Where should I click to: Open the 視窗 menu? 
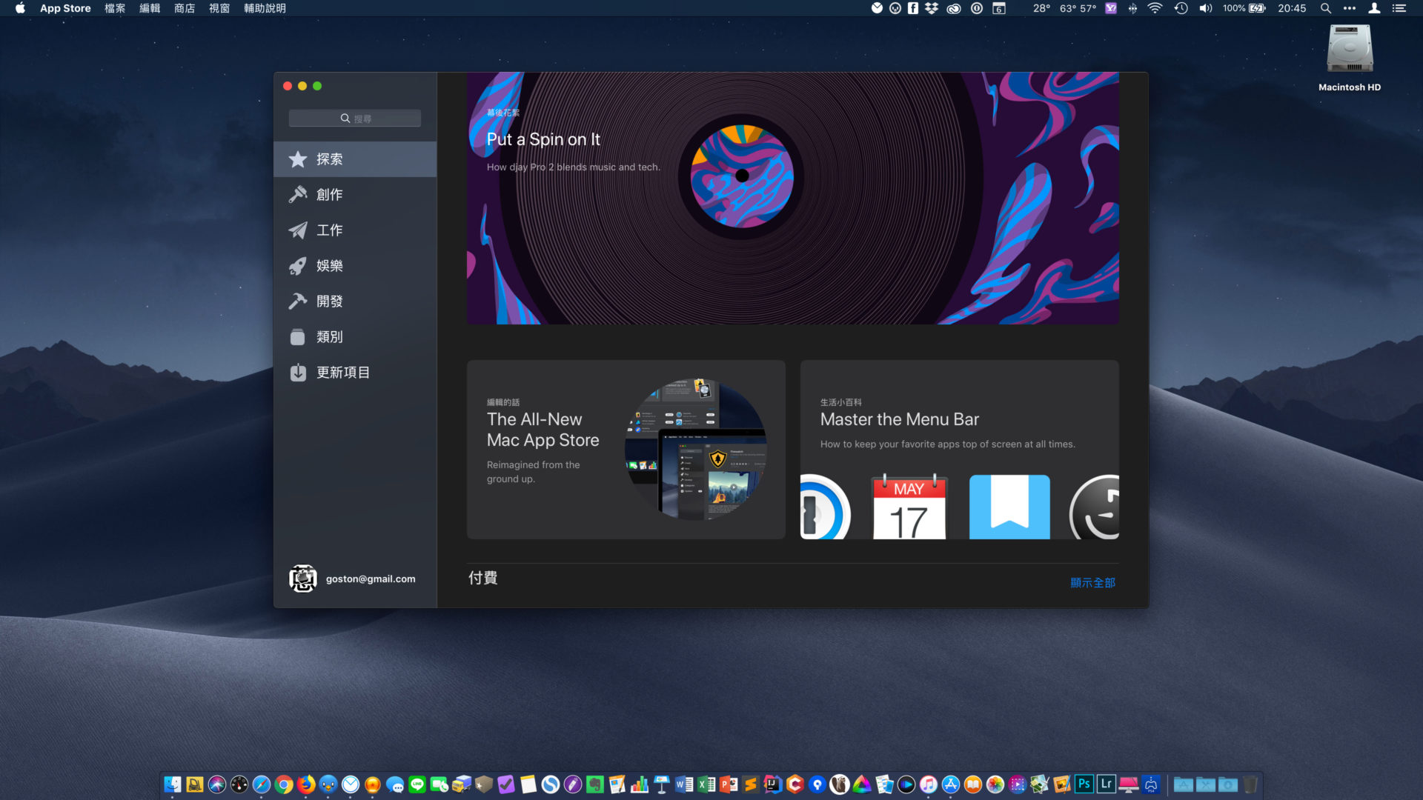tap(219, 8)
